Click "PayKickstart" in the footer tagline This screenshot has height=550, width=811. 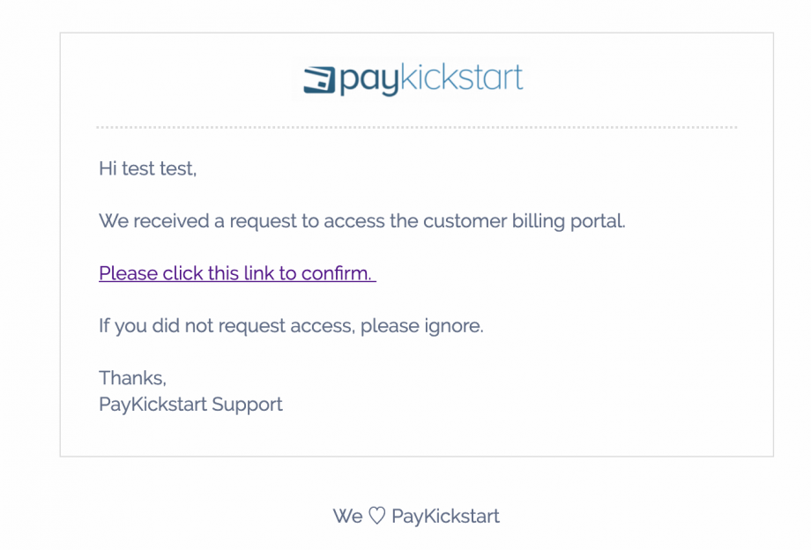[445, 517]
